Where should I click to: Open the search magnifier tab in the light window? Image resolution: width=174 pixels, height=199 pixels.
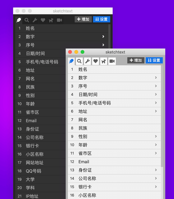coord(79,61)
